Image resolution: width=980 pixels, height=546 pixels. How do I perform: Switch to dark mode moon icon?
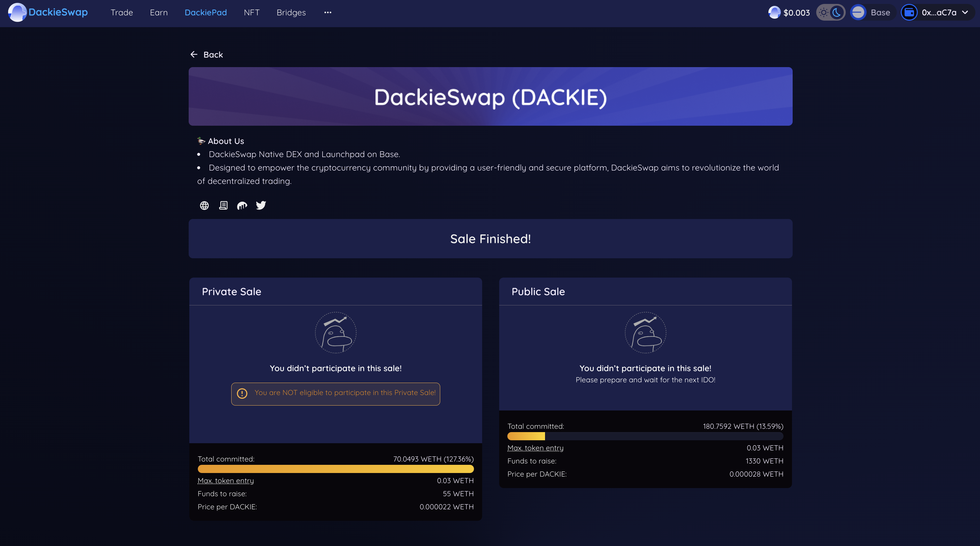coord(837,12)
